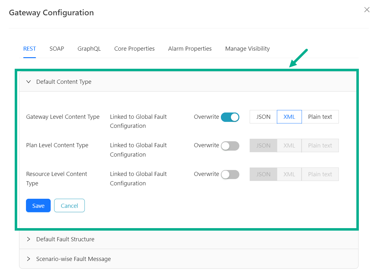
Task: Toggle off Gateway Level Overwrite switch
Action: click(230, 117)
